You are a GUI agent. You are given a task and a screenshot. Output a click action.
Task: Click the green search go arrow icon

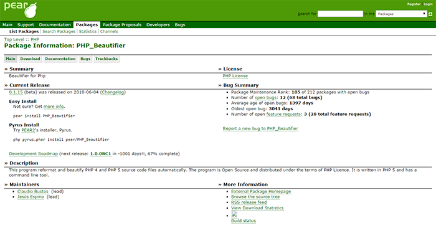pyautogui.click(x=430, y=14)
